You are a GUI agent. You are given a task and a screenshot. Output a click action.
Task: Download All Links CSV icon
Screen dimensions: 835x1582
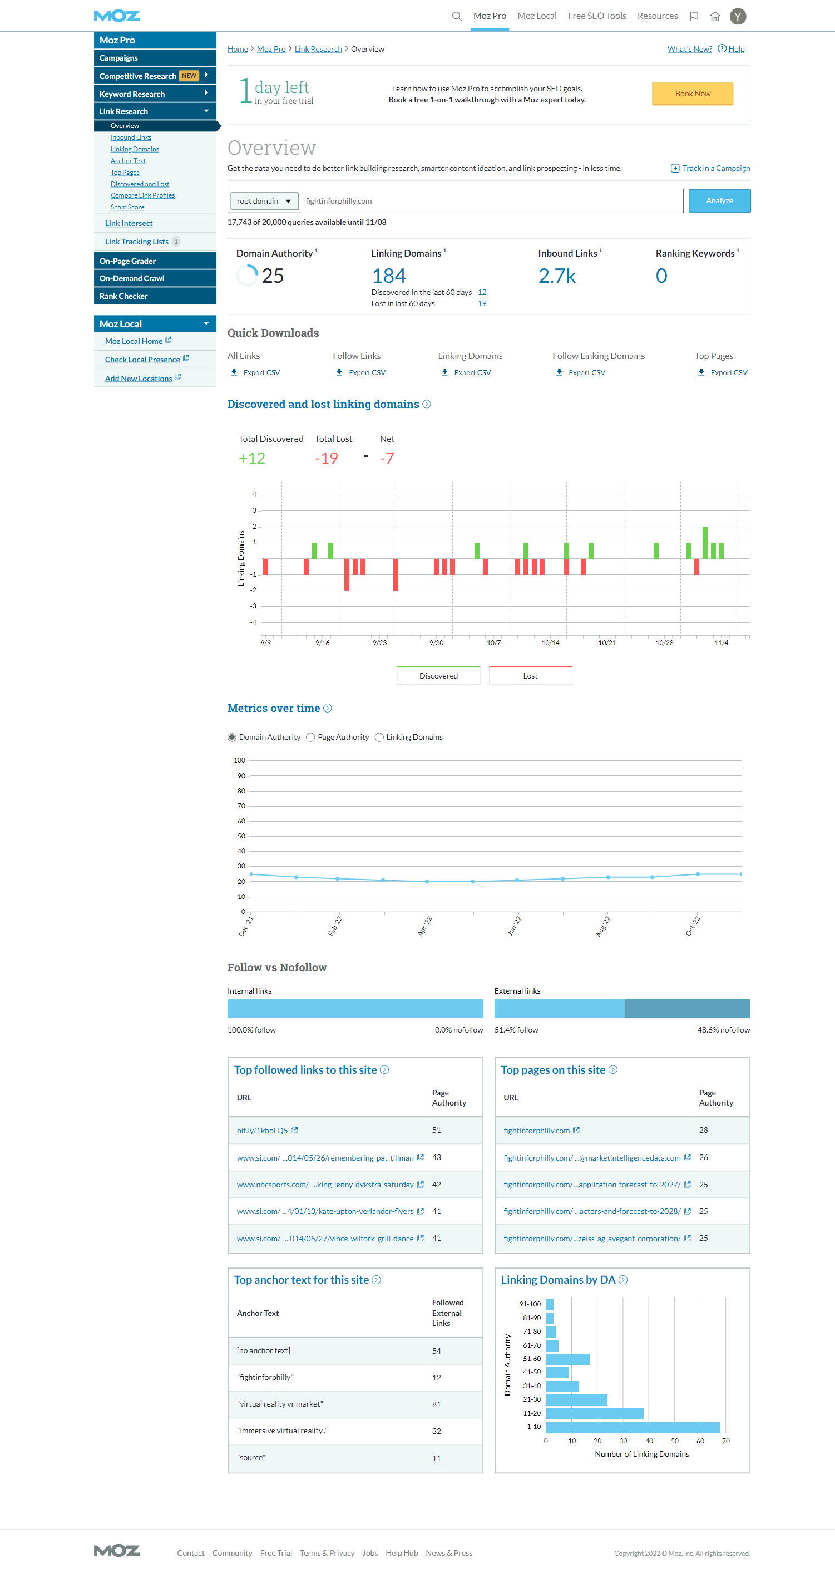coord(234,372)
